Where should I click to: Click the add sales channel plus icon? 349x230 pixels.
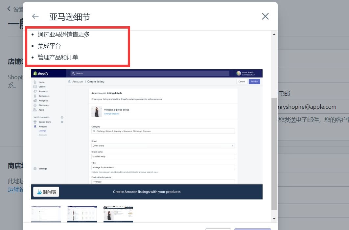click(62, 117)
